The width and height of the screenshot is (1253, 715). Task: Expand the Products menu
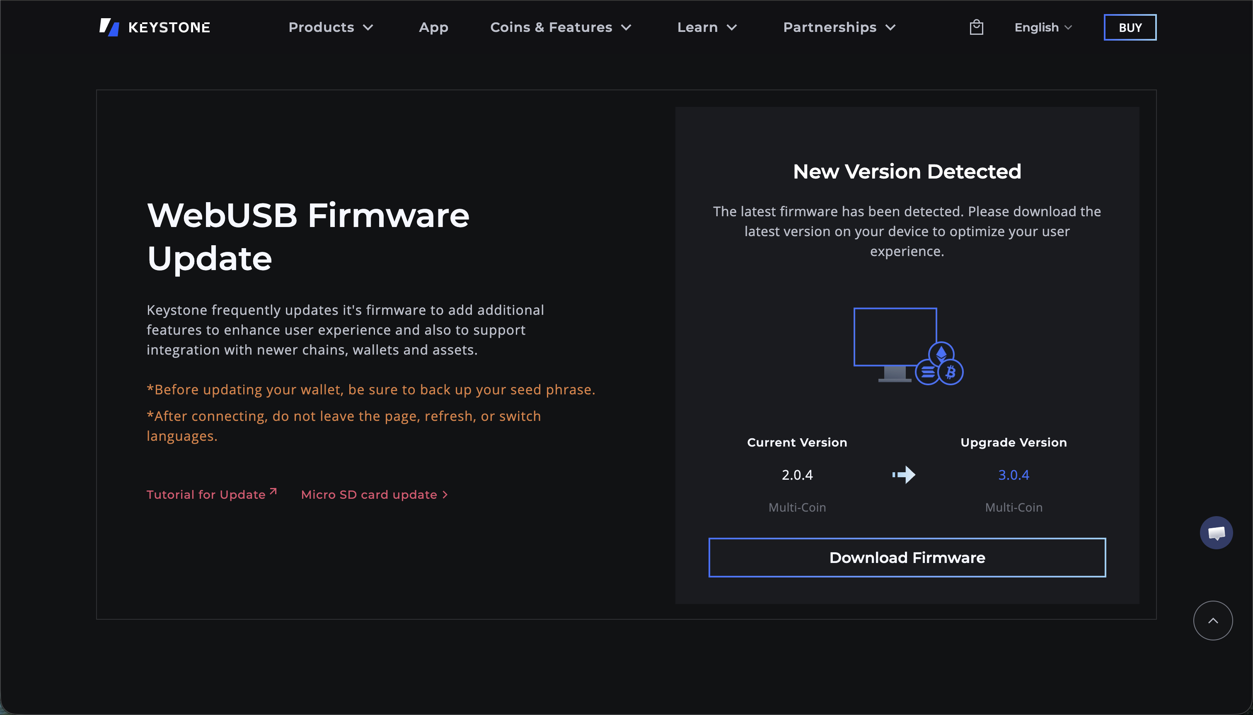tap(331, 27)
